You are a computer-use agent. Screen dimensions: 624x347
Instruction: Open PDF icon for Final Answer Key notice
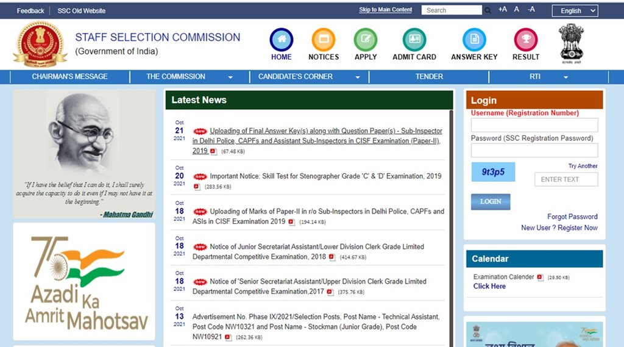click(213, 151)
